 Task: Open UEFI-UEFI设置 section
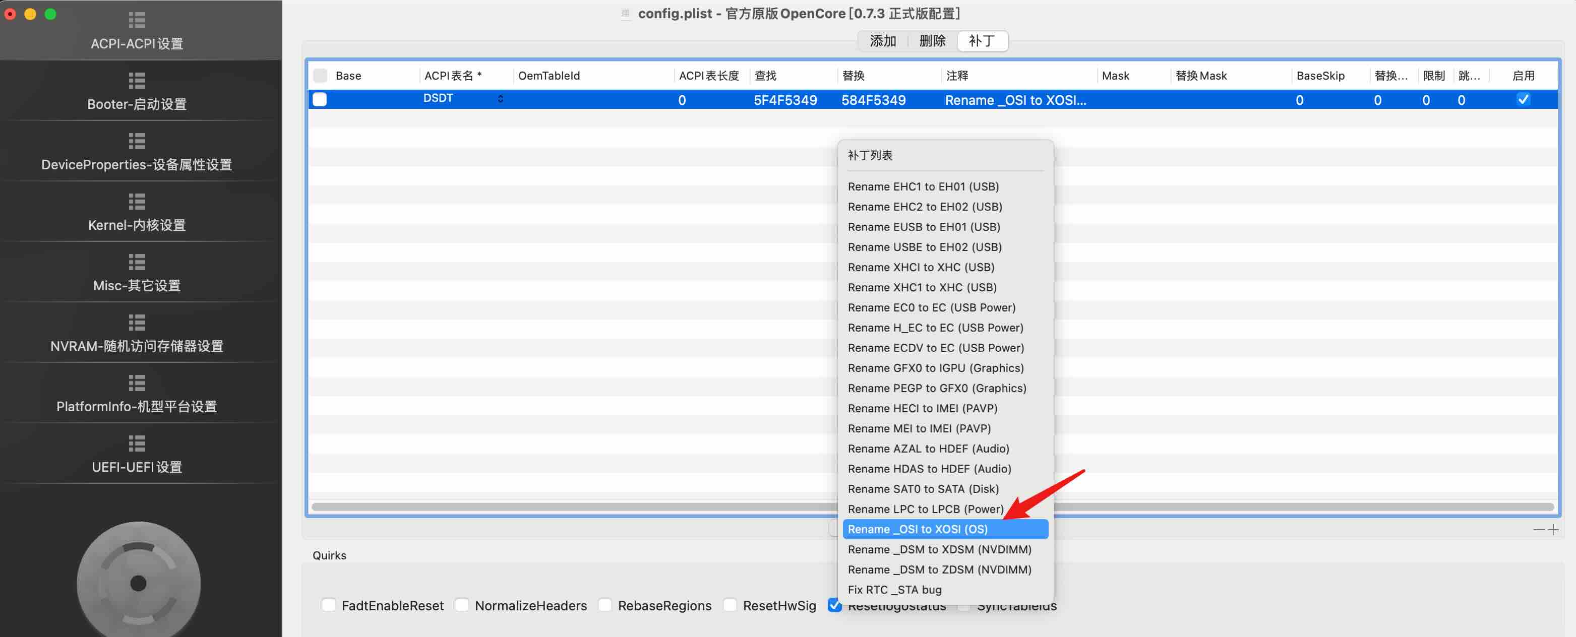(137, 467)
